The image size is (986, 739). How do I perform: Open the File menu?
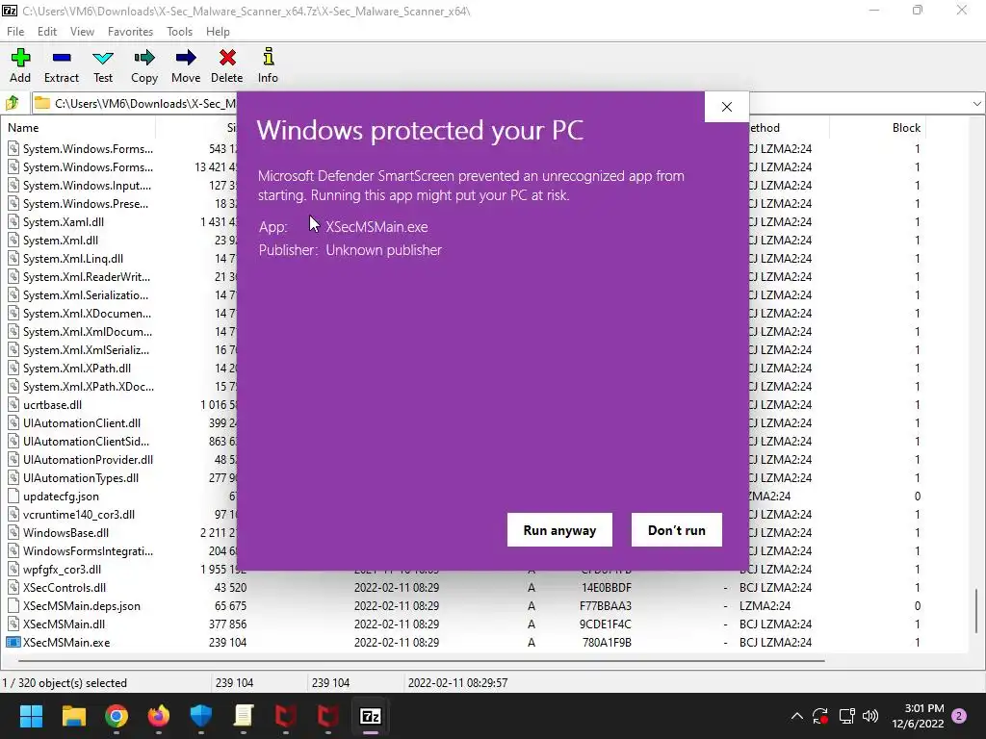15,32
